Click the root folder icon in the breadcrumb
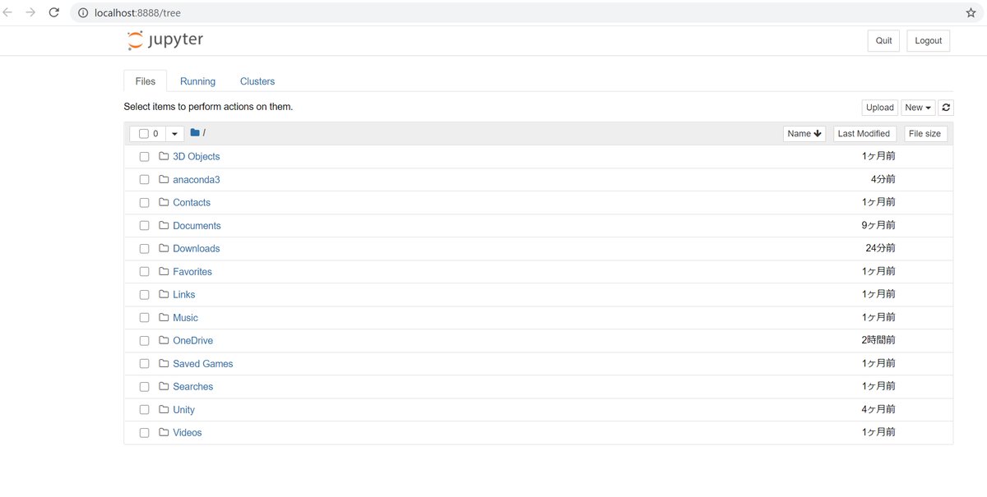The width and height of the screenshot is (987, 497). 195,133
